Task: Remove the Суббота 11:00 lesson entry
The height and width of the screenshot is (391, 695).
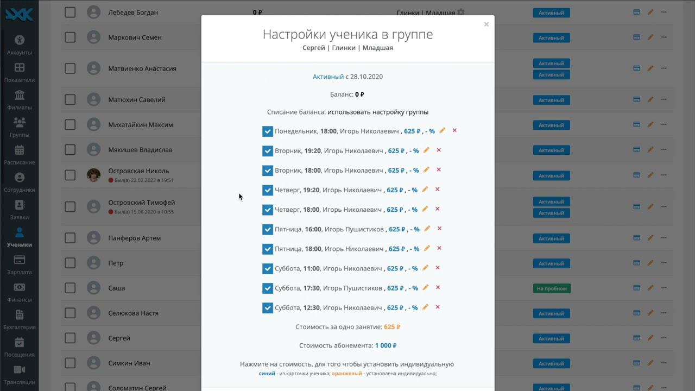Action: (x=438, y=267)
